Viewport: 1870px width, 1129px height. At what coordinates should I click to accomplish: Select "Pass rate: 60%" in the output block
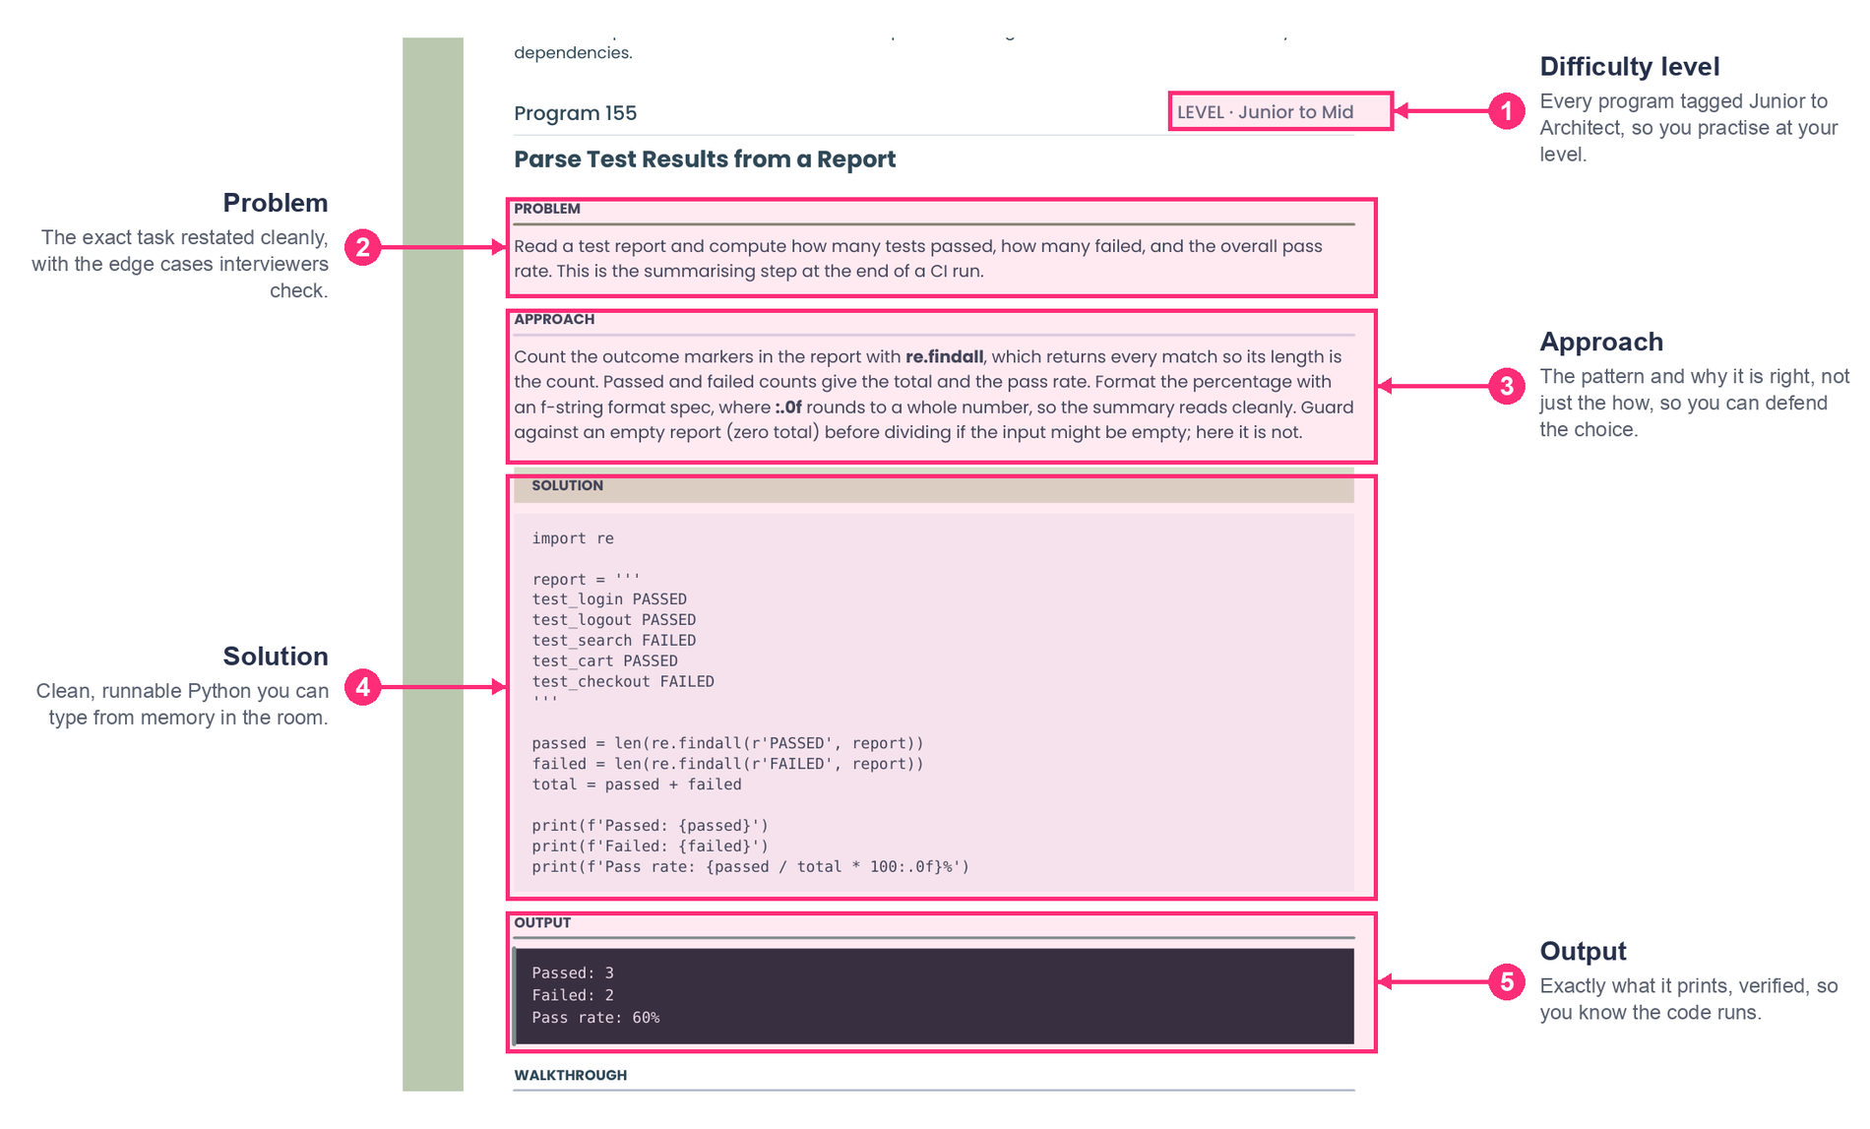tap(595, 1018)
